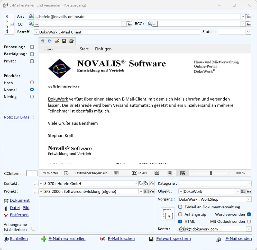Viewport: 257px width, 250px height.
Task: Adjust the zoom slider handle
Action: tap(211, 173)
